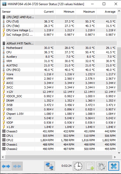Select the Chipset 1.05V row label
Image resolution: width=121 pixels, height=174 pixels.
point(15,114)
